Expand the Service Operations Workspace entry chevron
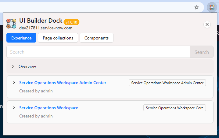This screenshot has height=138, width=219. [14, 108]
